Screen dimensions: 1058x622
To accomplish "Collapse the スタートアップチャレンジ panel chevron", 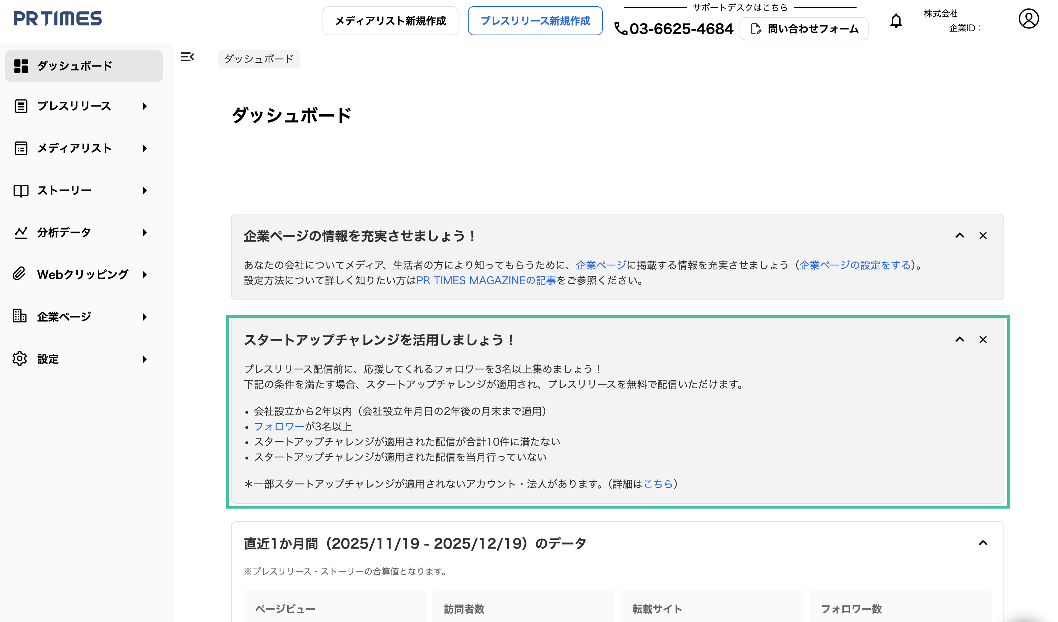I will click(960, 340).
